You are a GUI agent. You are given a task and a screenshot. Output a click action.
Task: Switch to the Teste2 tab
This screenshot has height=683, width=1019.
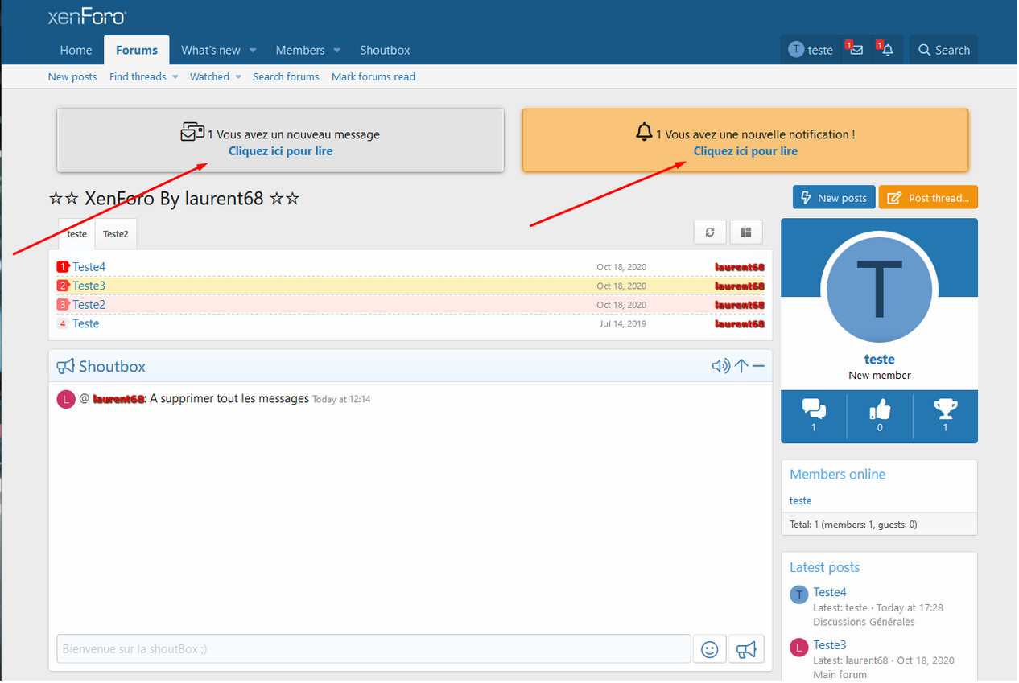[x=116, y=234]
